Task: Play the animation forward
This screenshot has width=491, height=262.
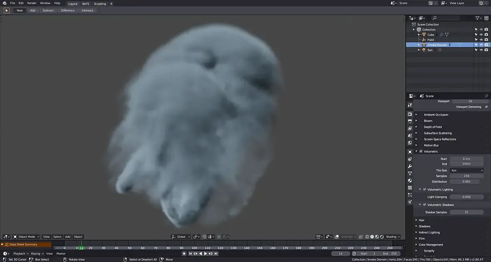Action: pos(206,254)
